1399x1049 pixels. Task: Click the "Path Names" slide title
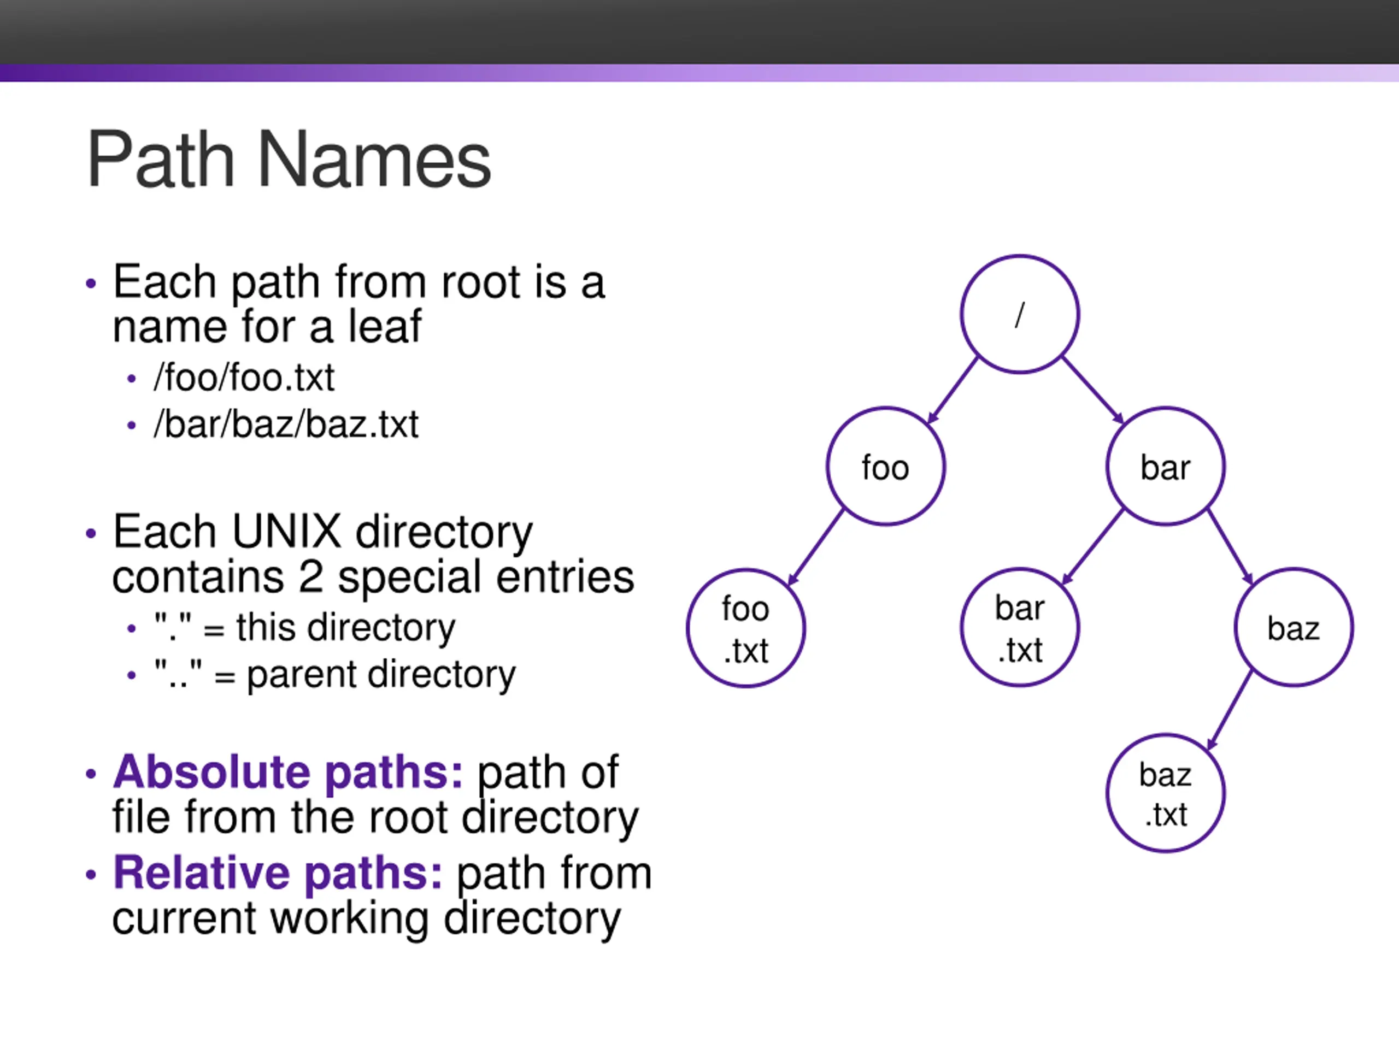point(289,160)
